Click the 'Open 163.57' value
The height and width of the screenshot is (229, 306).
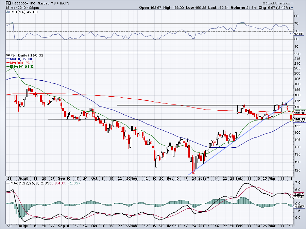point(150,7)
